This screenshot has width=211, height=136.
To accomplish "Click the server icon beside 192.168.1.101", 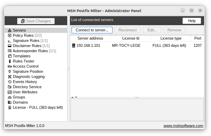I will coord(74,46).
